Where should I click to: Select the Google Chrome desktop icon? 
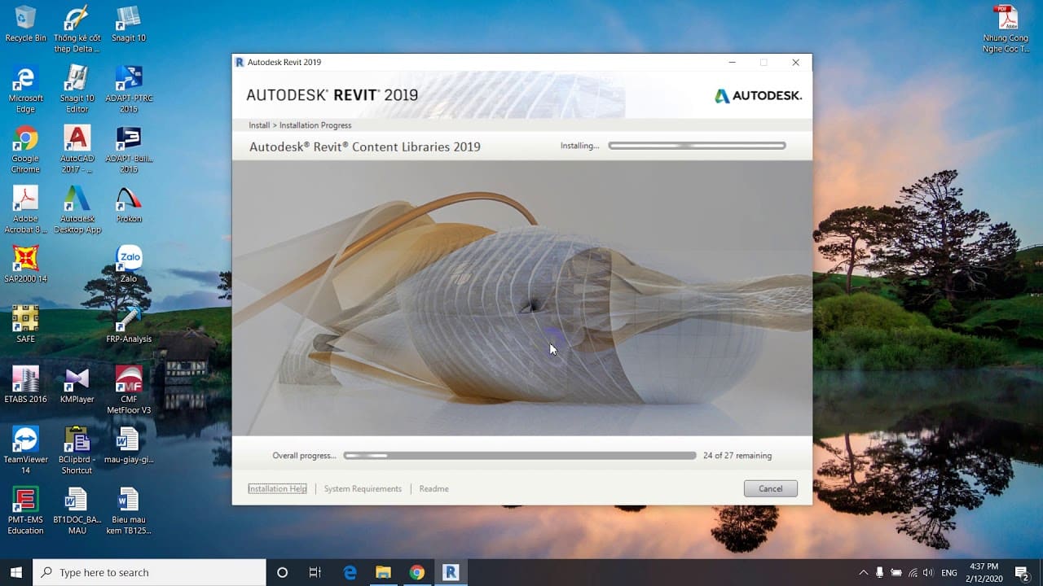[25, 150]
